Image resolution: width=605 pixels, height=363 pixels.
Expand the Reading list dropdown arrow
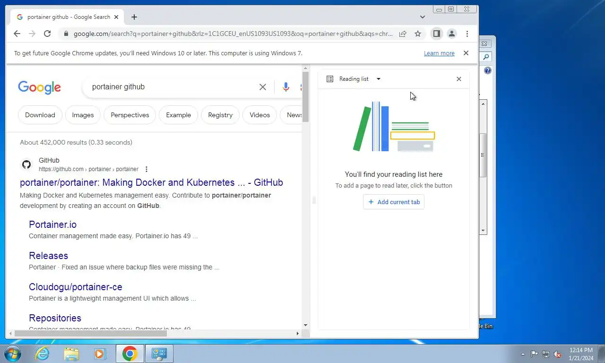click(378, 79)
